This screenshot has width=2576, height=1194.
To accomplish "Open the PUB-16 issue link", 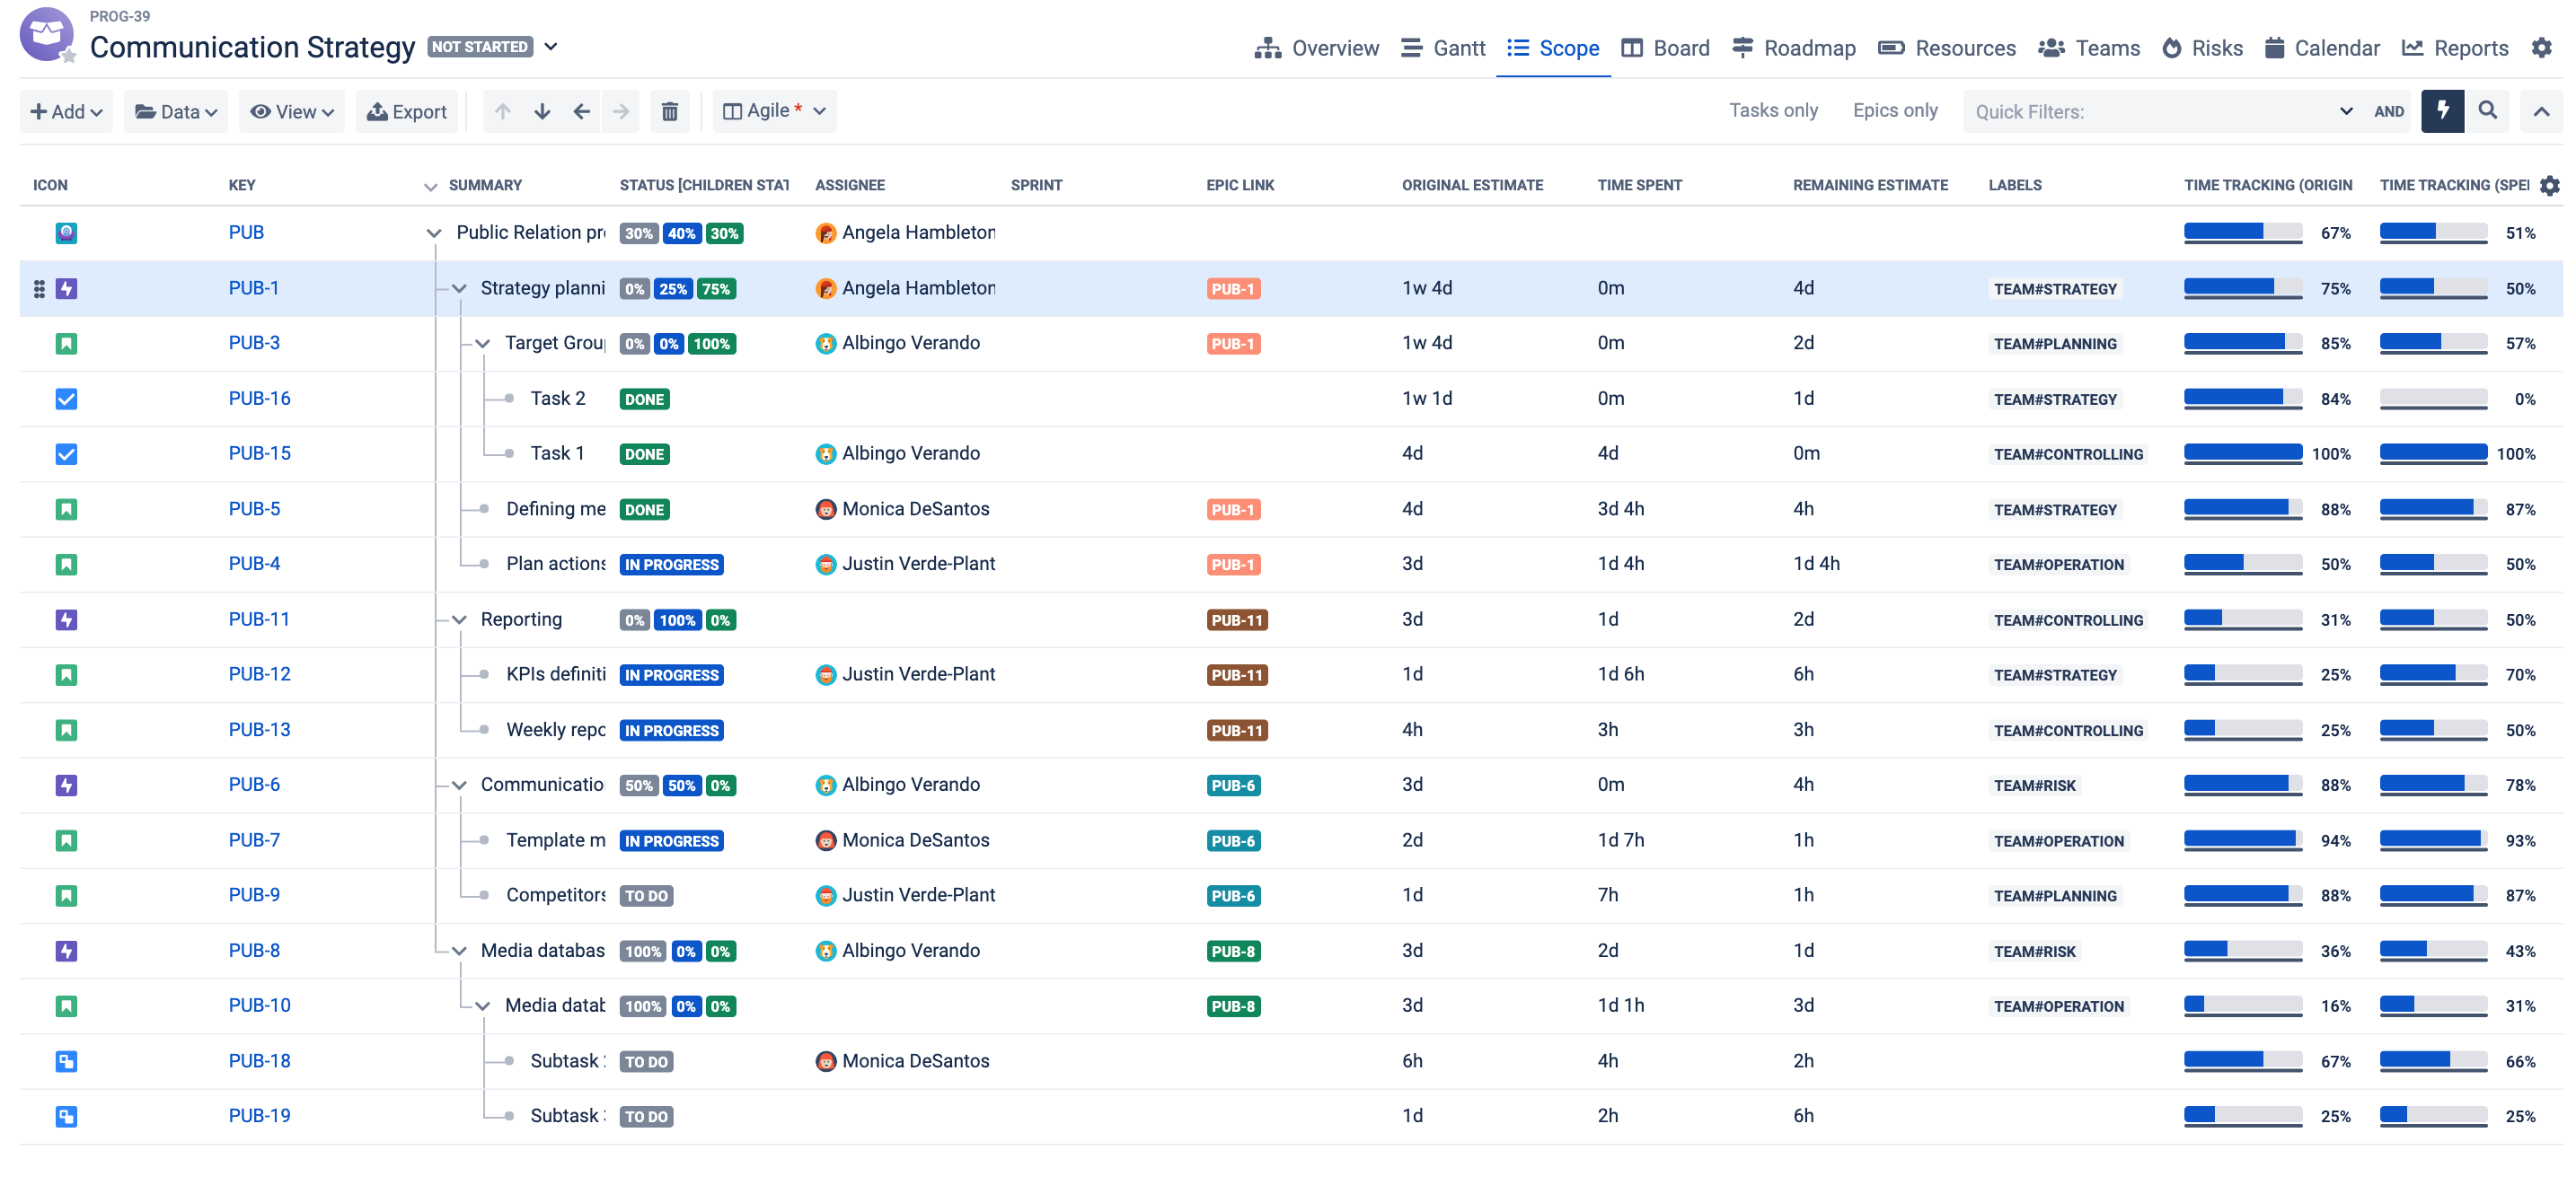I will pyautogui.click(x=259, y=399).
